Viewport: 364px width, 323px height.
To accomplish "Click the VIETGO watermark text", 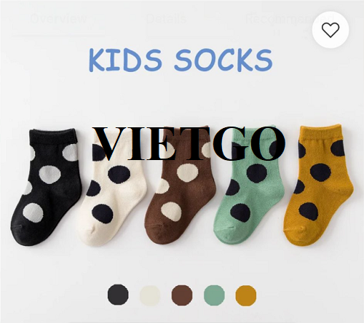I will pos(189,143).
